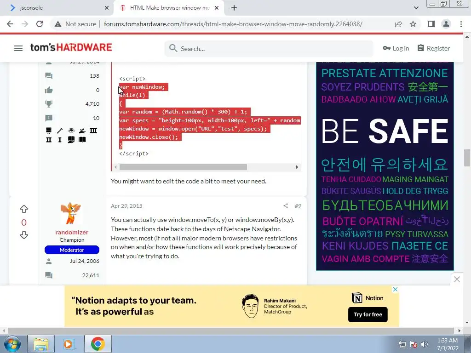Screen dimensions: 471x353
Task: Bookmark this page with star icon
Action: [413, 24]
